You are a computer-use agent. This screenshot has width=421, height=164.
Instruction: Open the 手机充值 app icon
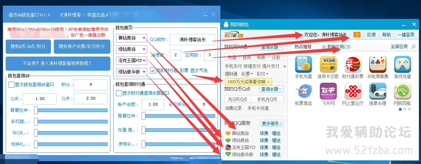coord(304,64)
